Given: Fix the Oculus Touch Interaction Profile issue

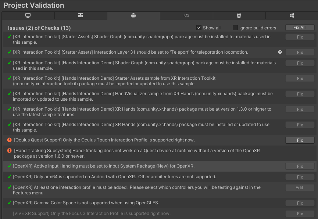Looking at the screenshot, I should point(299,140).
